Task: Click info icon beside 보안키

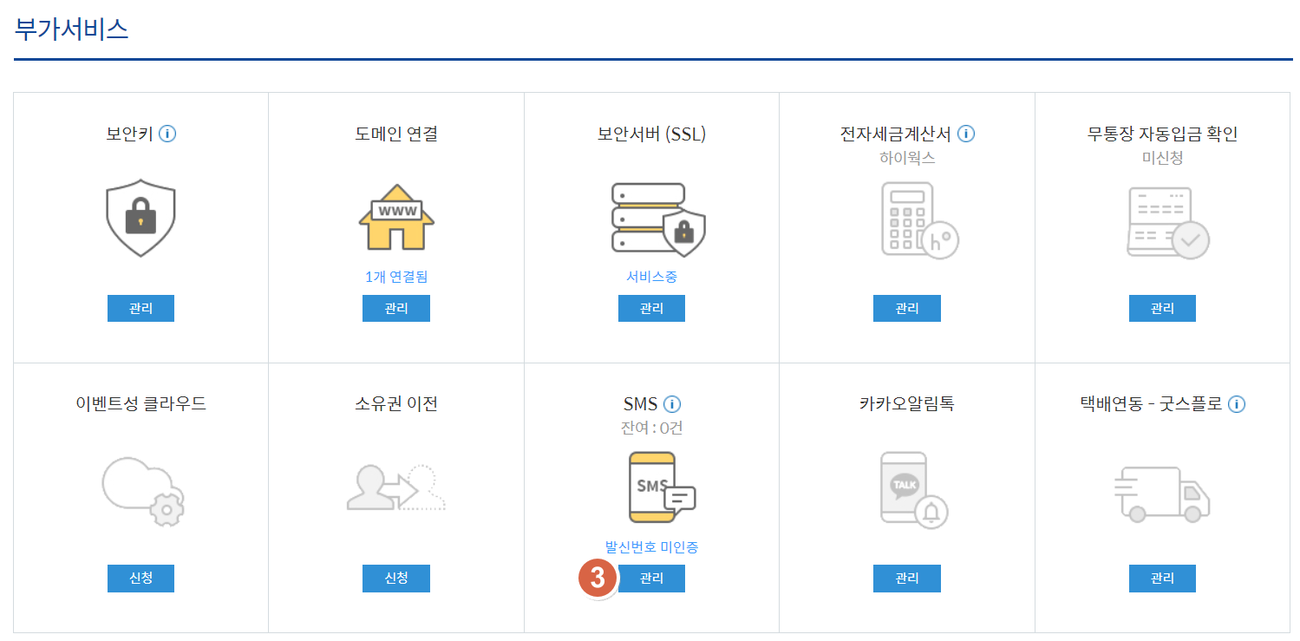Action: click(167, 134)
